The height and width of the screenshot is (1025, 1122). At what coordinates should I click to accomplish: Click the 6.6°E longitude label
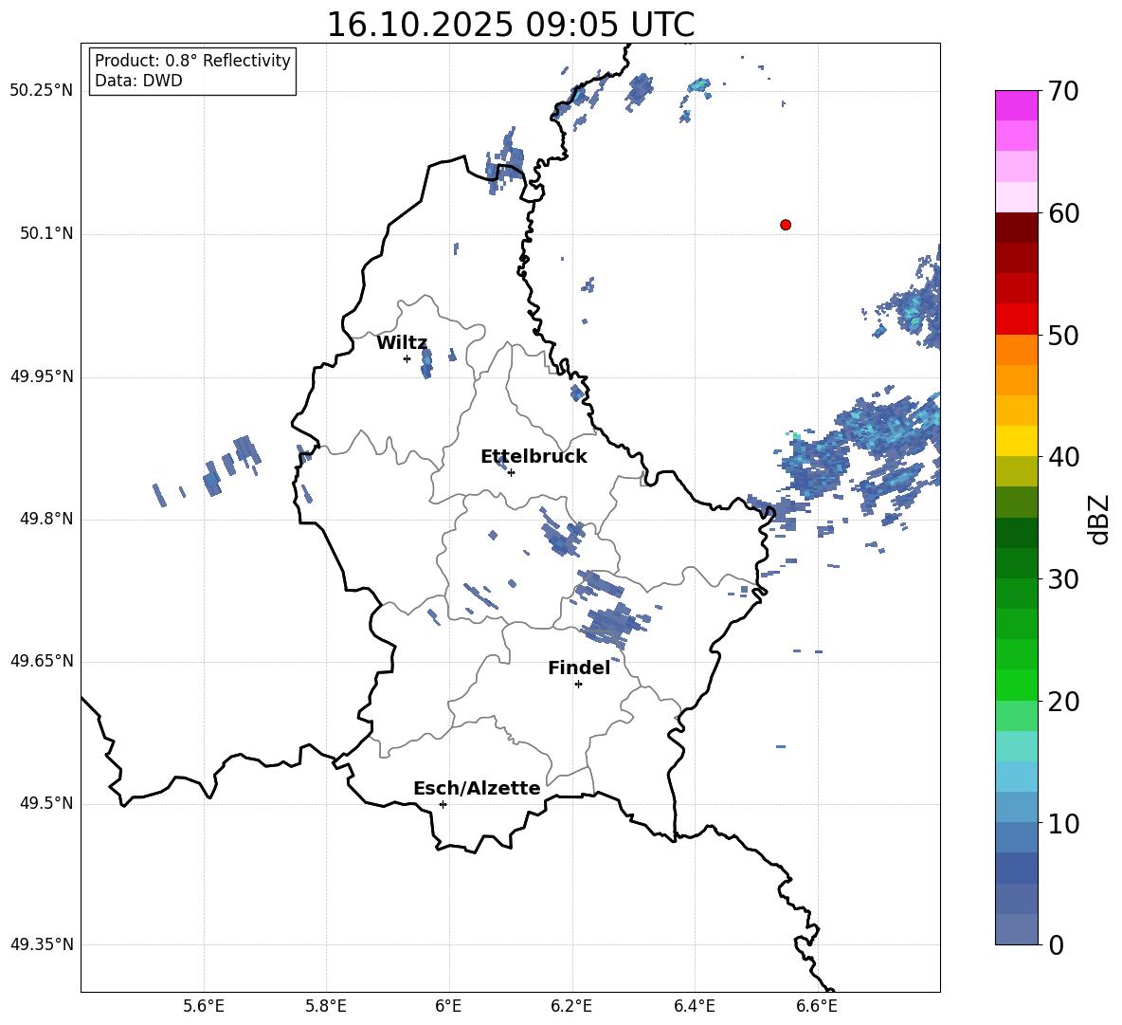click(817, 1006)
